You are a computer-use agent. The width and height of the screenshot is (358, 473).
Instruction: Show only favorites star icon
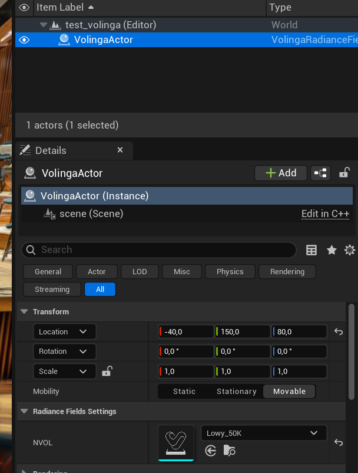332,250
